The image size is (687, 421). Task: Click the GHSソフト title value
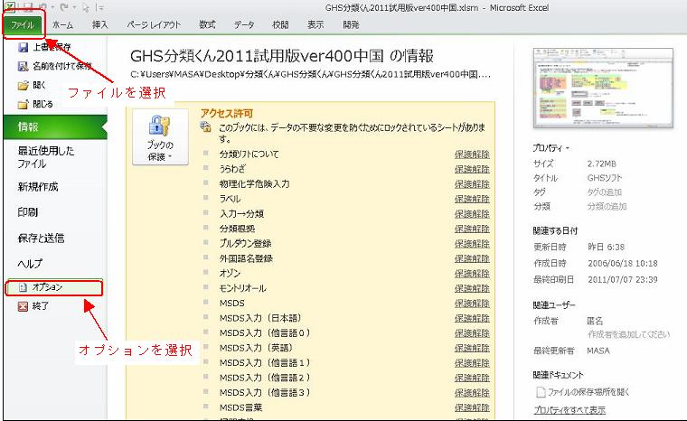605,178
